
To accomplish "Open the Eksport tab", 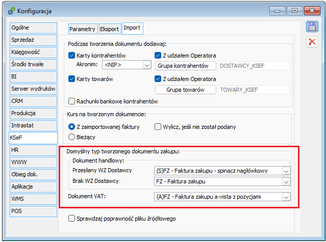I will 109,29.
